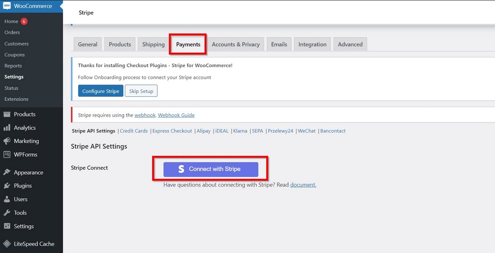Open the Coupons submenu item
Image resolution: width=495 pixels, height=253 pixels.
click(x=14, y=54)
